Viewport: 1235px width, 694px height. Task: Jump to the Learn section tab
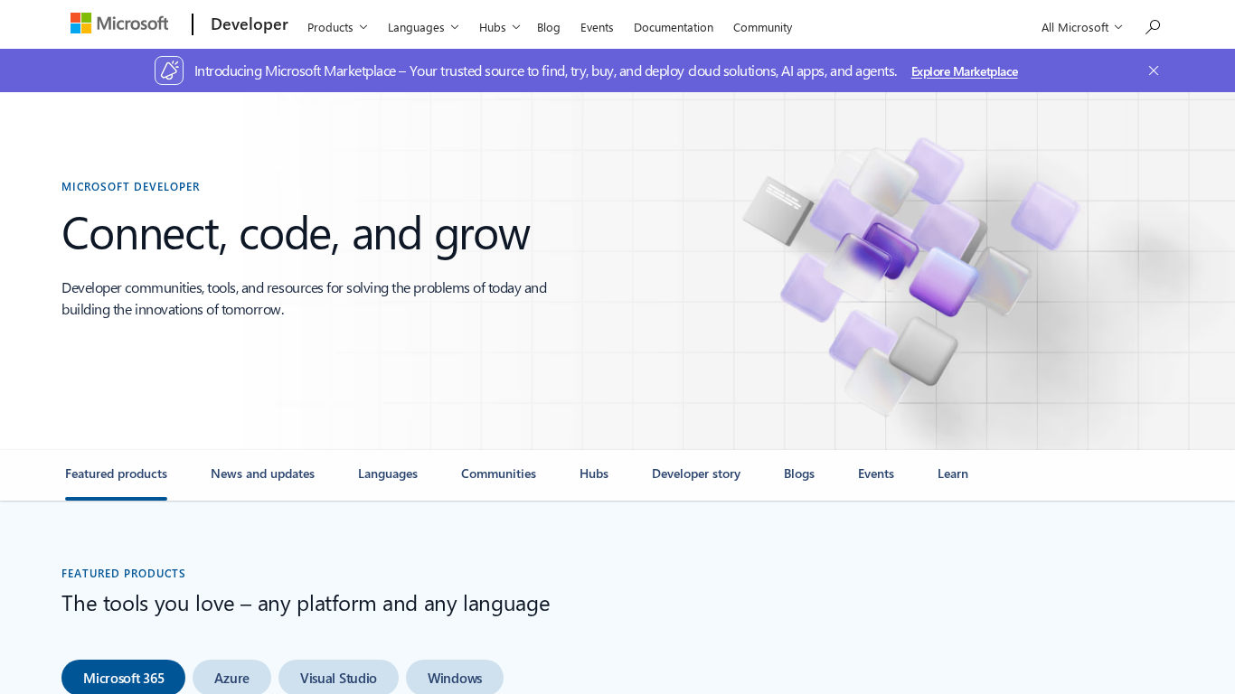click(x=953, y=474)
